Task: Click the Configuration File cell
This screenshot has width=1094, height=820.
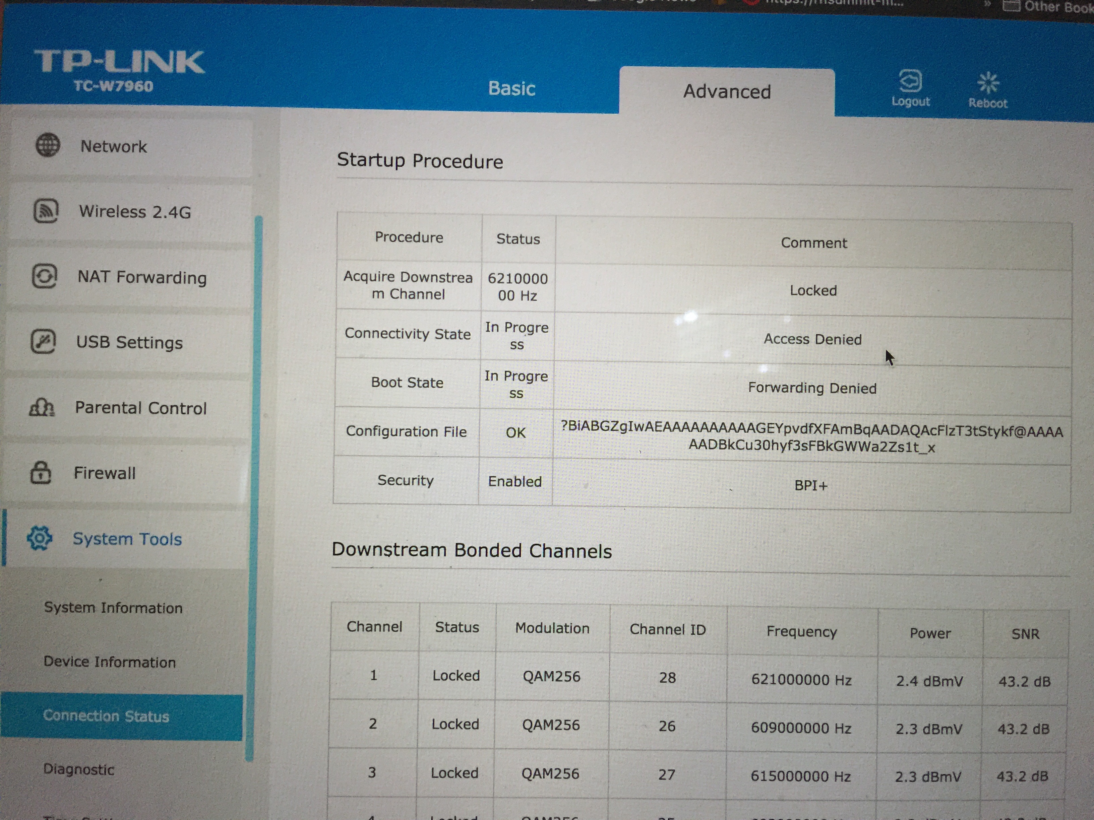Action: [406, 431]
